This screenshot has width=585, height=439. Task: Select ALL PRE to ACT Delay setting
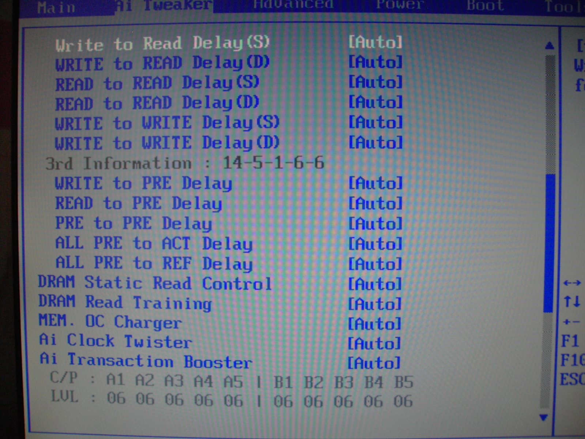tap(154, 244)
